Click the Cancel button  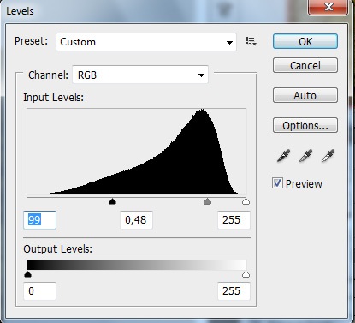pyautogui.click(x=305, y=65)
